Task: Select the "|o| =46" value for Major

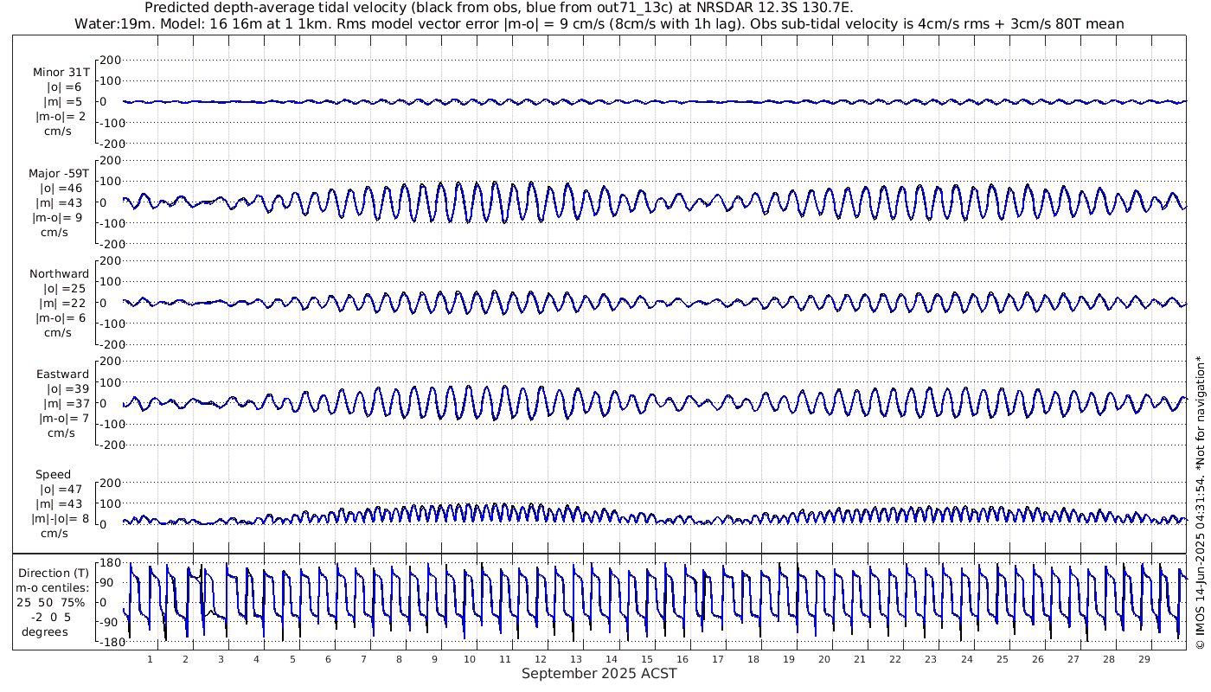Action: pos(61,188)
